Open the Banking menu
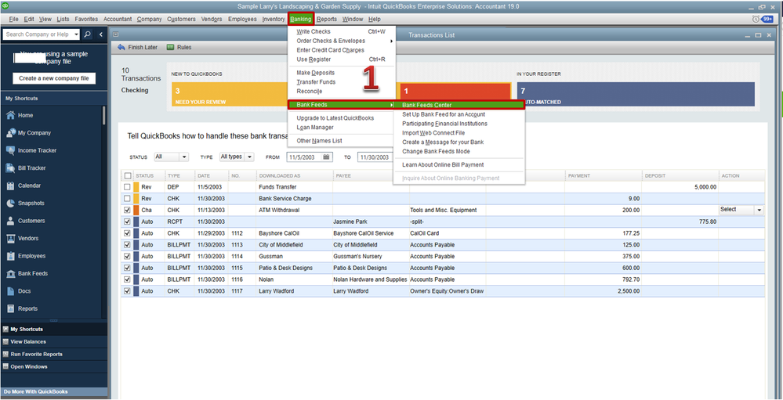Image resolution: width=783 pixels, height=400 pixels. pyautogui.click(x=301, y=19)
